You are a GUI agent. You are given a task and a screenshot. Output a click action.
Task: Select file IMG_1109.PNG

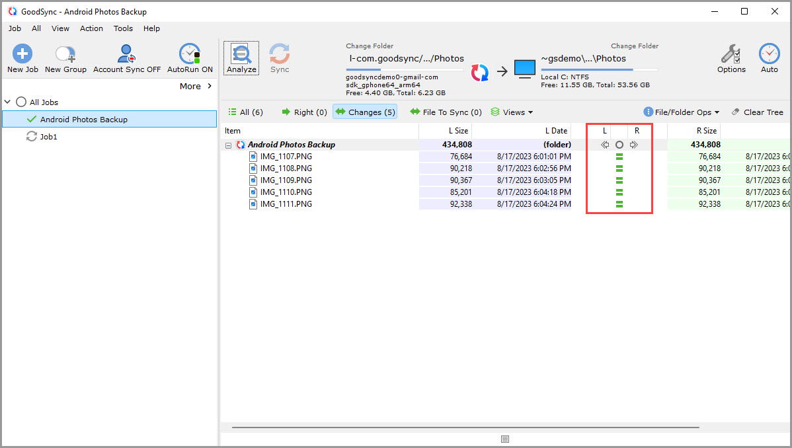coord(286,180)
